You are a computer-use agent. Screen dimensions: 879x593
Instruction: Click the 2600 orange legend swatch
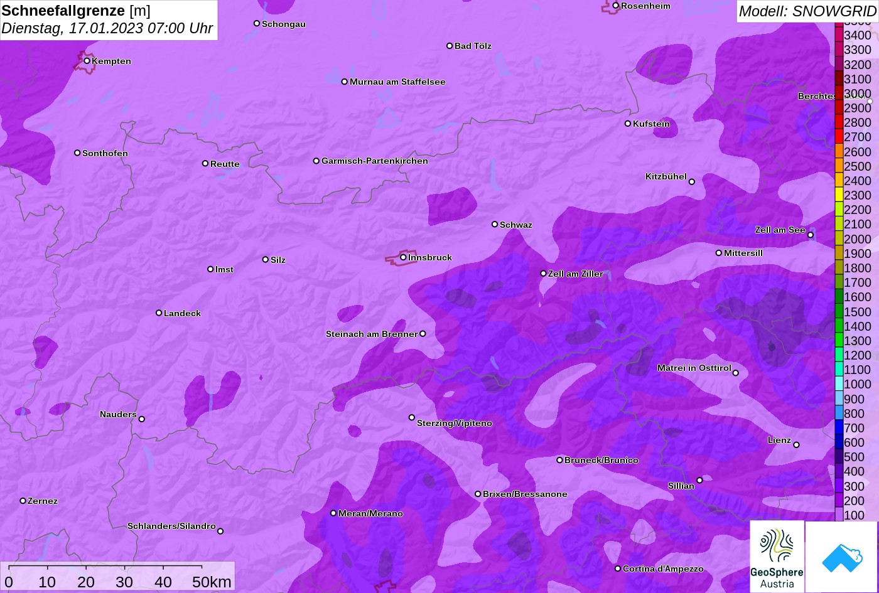839,151
